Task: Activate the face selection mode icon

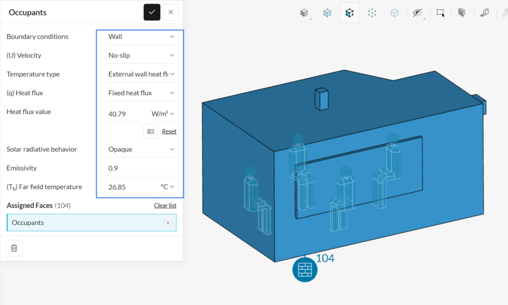Action: click(350, 13)
